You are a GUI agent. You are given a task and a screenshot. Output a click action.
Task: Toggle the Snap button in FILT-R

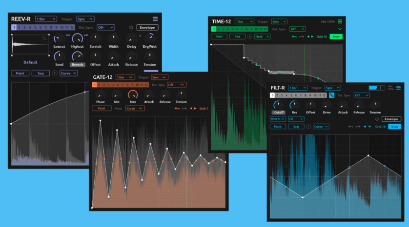point(394,127)
